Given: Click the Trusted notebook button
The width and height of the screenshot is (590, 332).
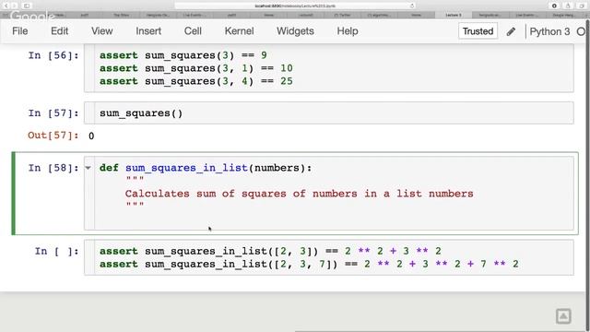Looking at the screenshot, I should click(x=478, y=31).
